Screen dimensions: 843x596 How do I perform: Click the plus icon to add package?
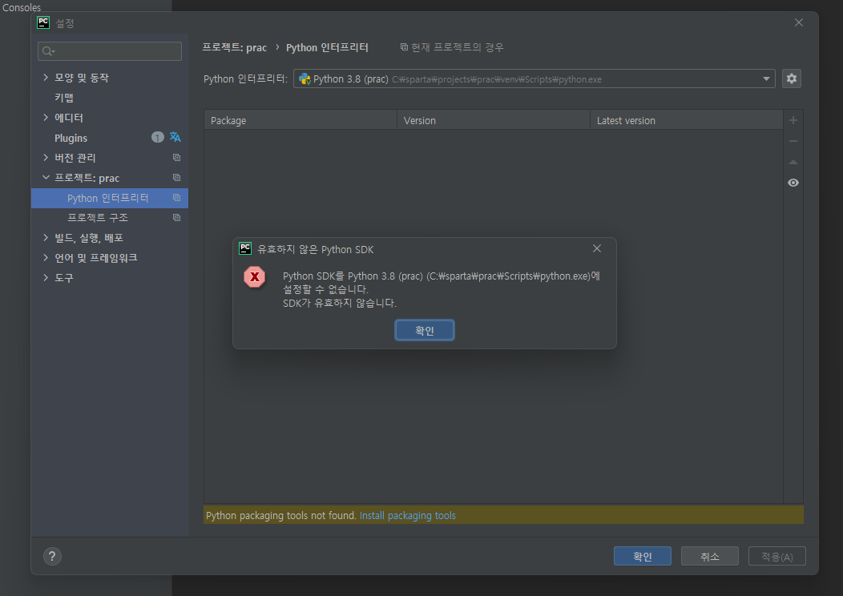click(793, 120)
